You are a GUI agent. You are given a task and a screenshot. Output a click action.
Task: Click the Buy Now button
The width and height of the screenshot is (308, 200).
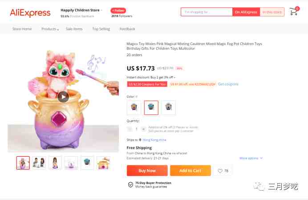pos(147,171)
